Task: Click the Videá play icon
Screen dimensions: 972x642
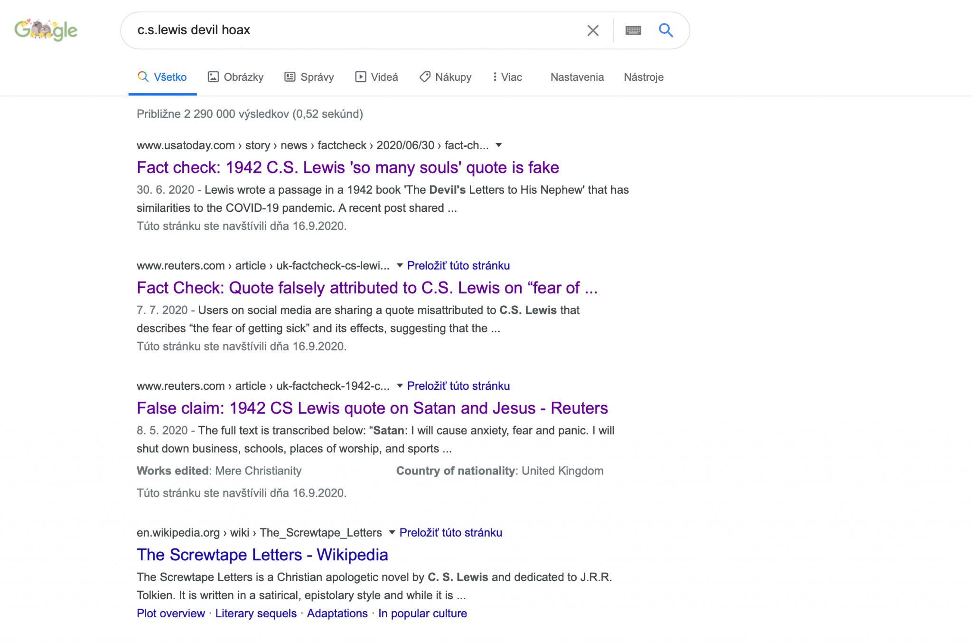Action: pyautogui.click(x=360, y=77)
